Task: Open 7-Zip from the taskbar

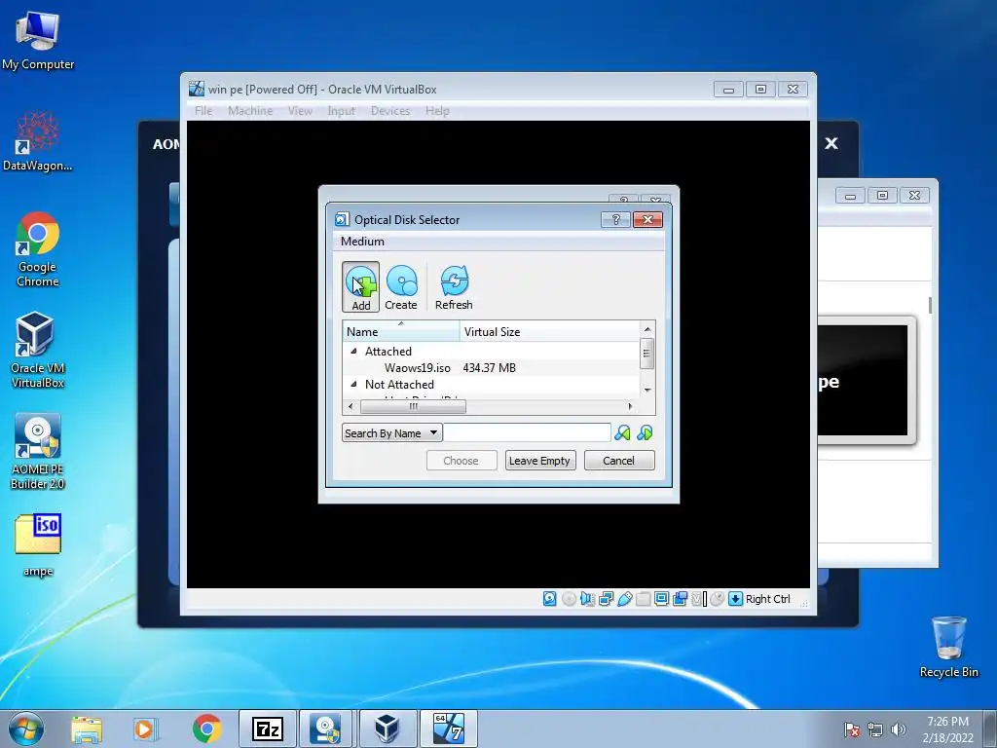Action: (x=268, y=729)
